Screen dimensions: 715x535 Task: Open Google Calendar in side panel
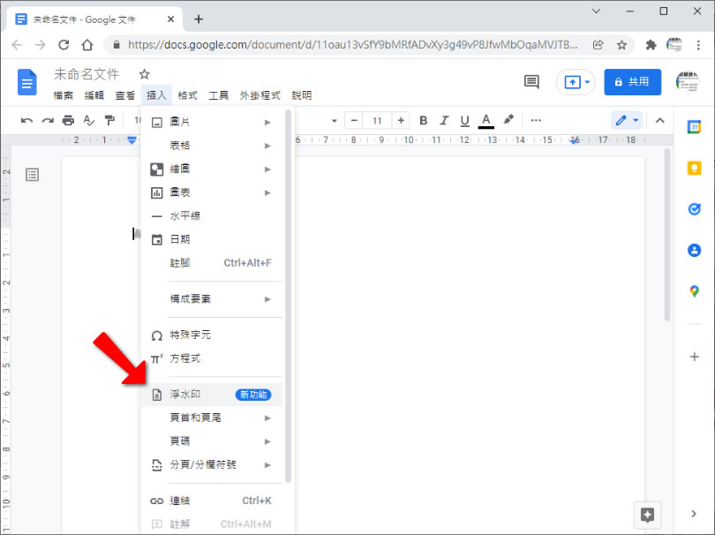pyautogui.click(x=694, y=127)
